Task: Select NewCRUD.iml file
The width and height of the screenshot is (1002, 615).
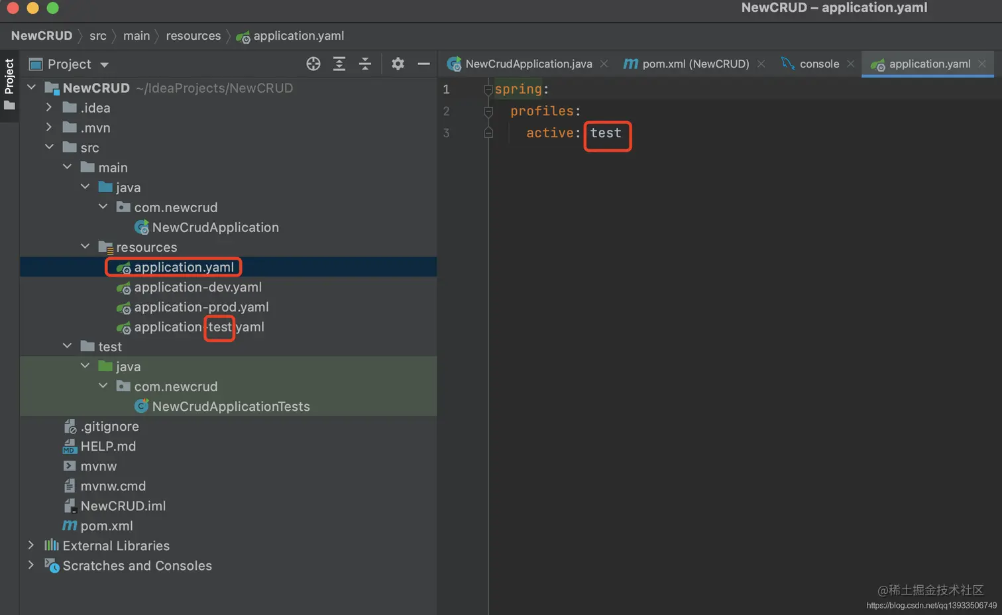Action: pos(123,506)
